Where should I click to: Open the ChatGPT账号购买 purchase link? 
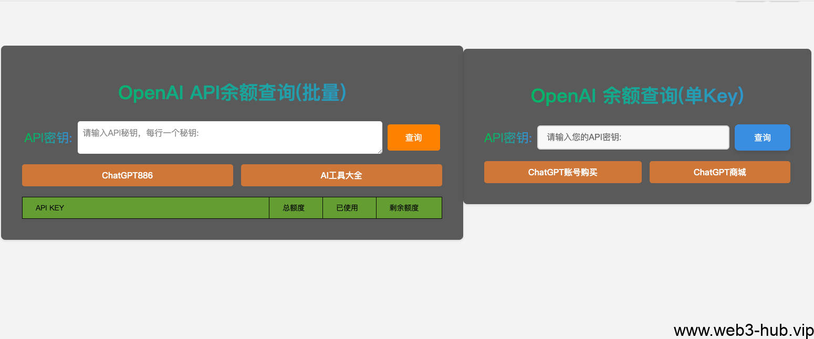[x=562, y=172]
